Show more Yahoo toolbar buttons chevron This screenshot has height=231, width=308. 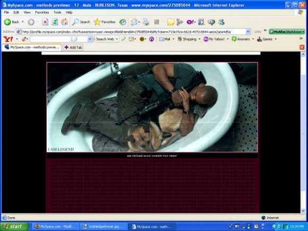pos(301,38)
